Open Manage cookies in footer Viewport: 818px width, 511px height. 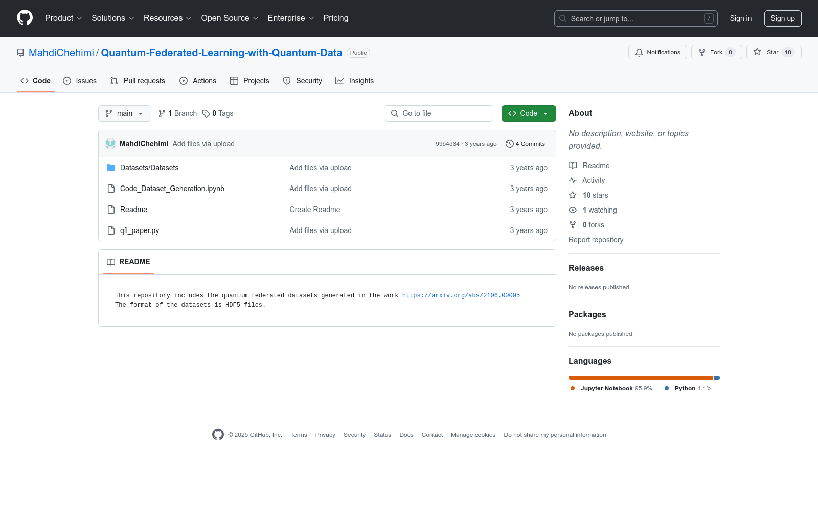pos(473,435)
